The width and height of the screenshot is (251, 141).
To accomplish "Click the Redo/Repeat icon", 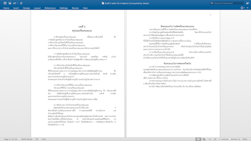I will (21, 3).
